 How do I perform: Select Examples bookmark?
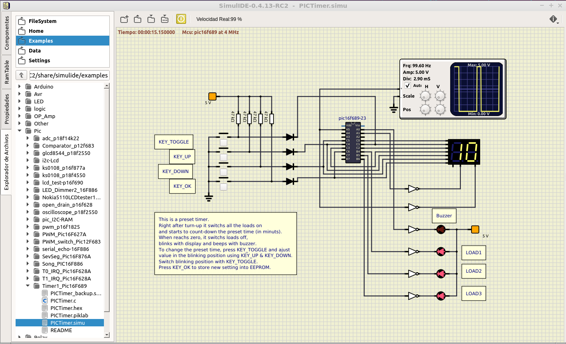pos(62,41)
